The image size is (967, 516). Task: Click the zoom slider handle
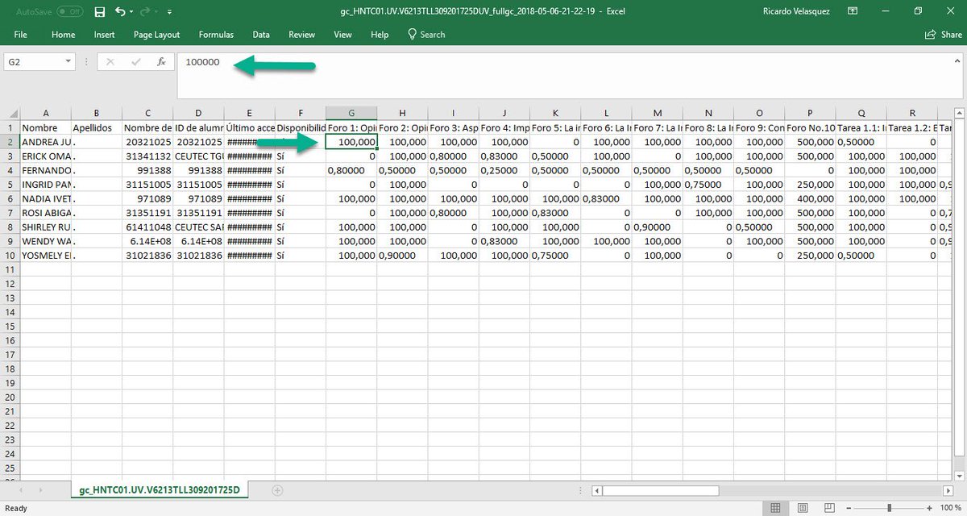pyautogui.click(x=889, y=508)
